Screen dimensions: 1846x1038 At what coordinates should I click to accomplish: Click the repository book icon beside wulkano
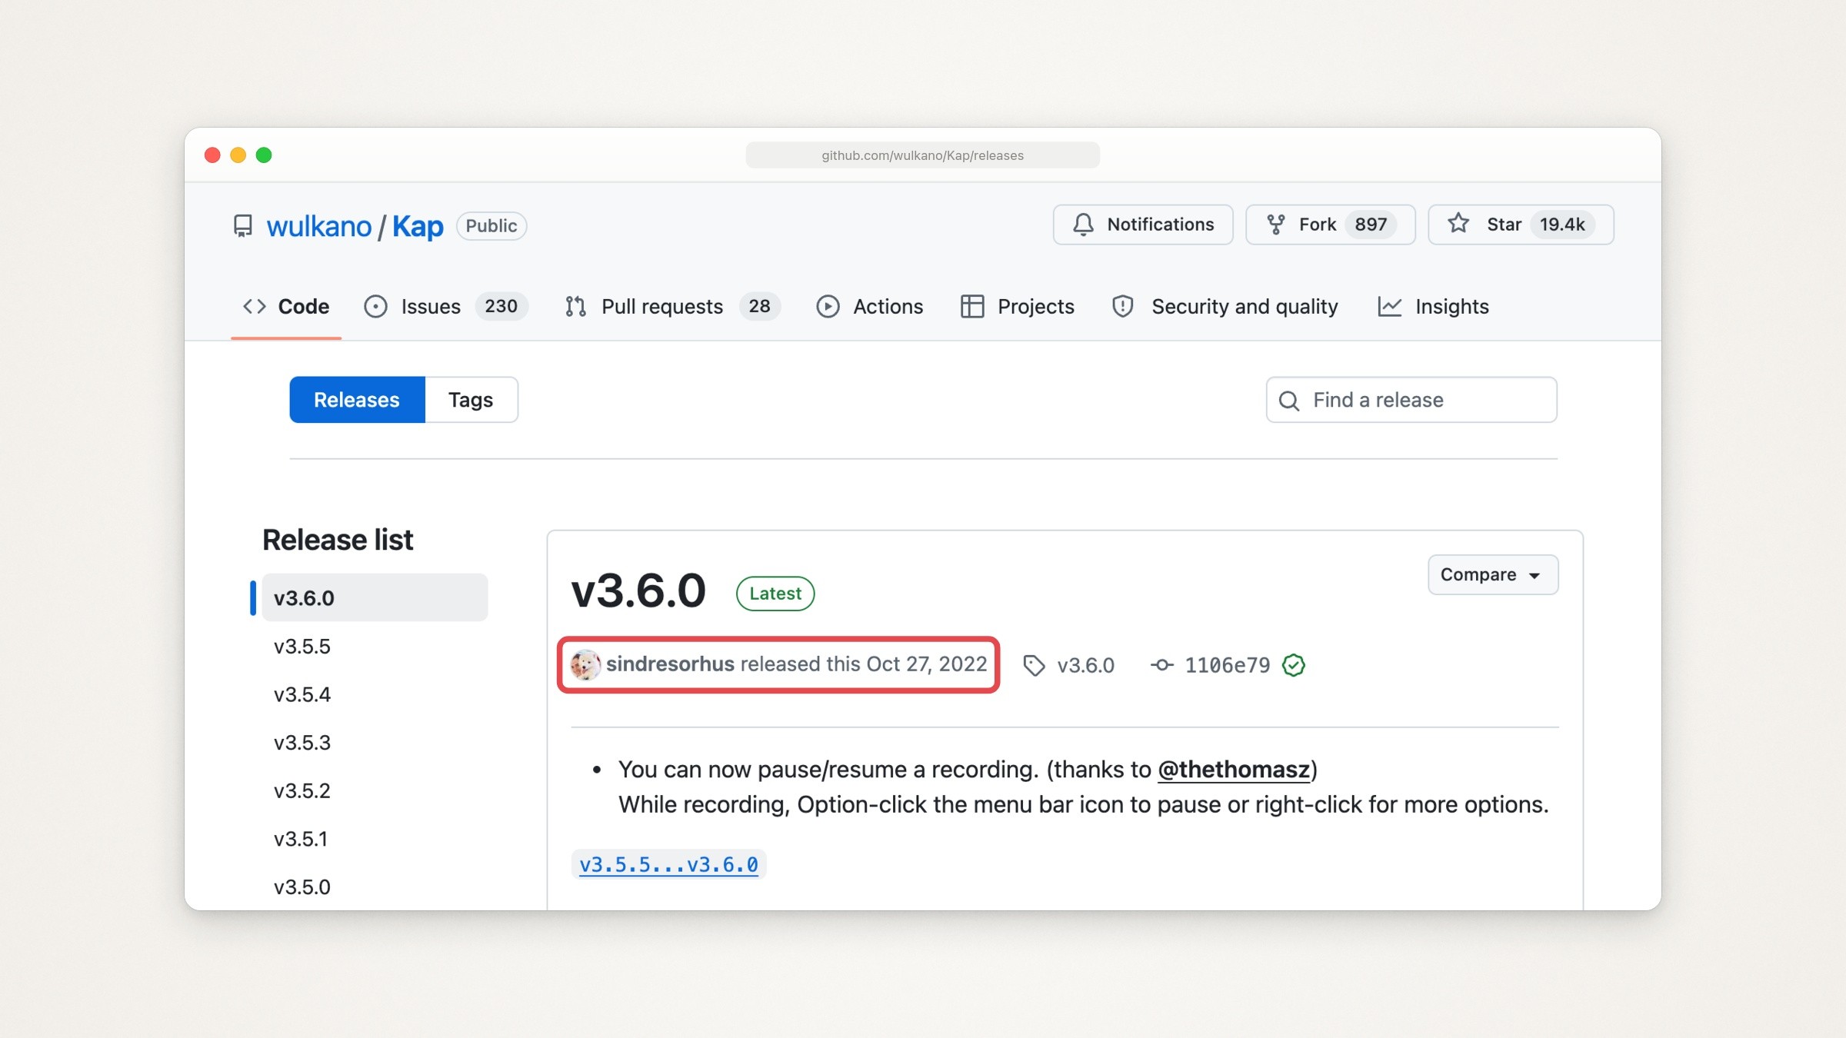point(243,226)
